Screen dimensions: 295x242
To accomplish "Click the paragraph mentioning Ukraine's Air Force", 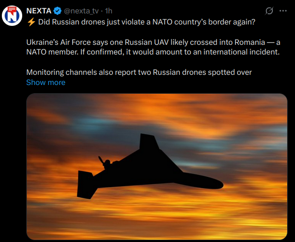I will coord(153,47).
